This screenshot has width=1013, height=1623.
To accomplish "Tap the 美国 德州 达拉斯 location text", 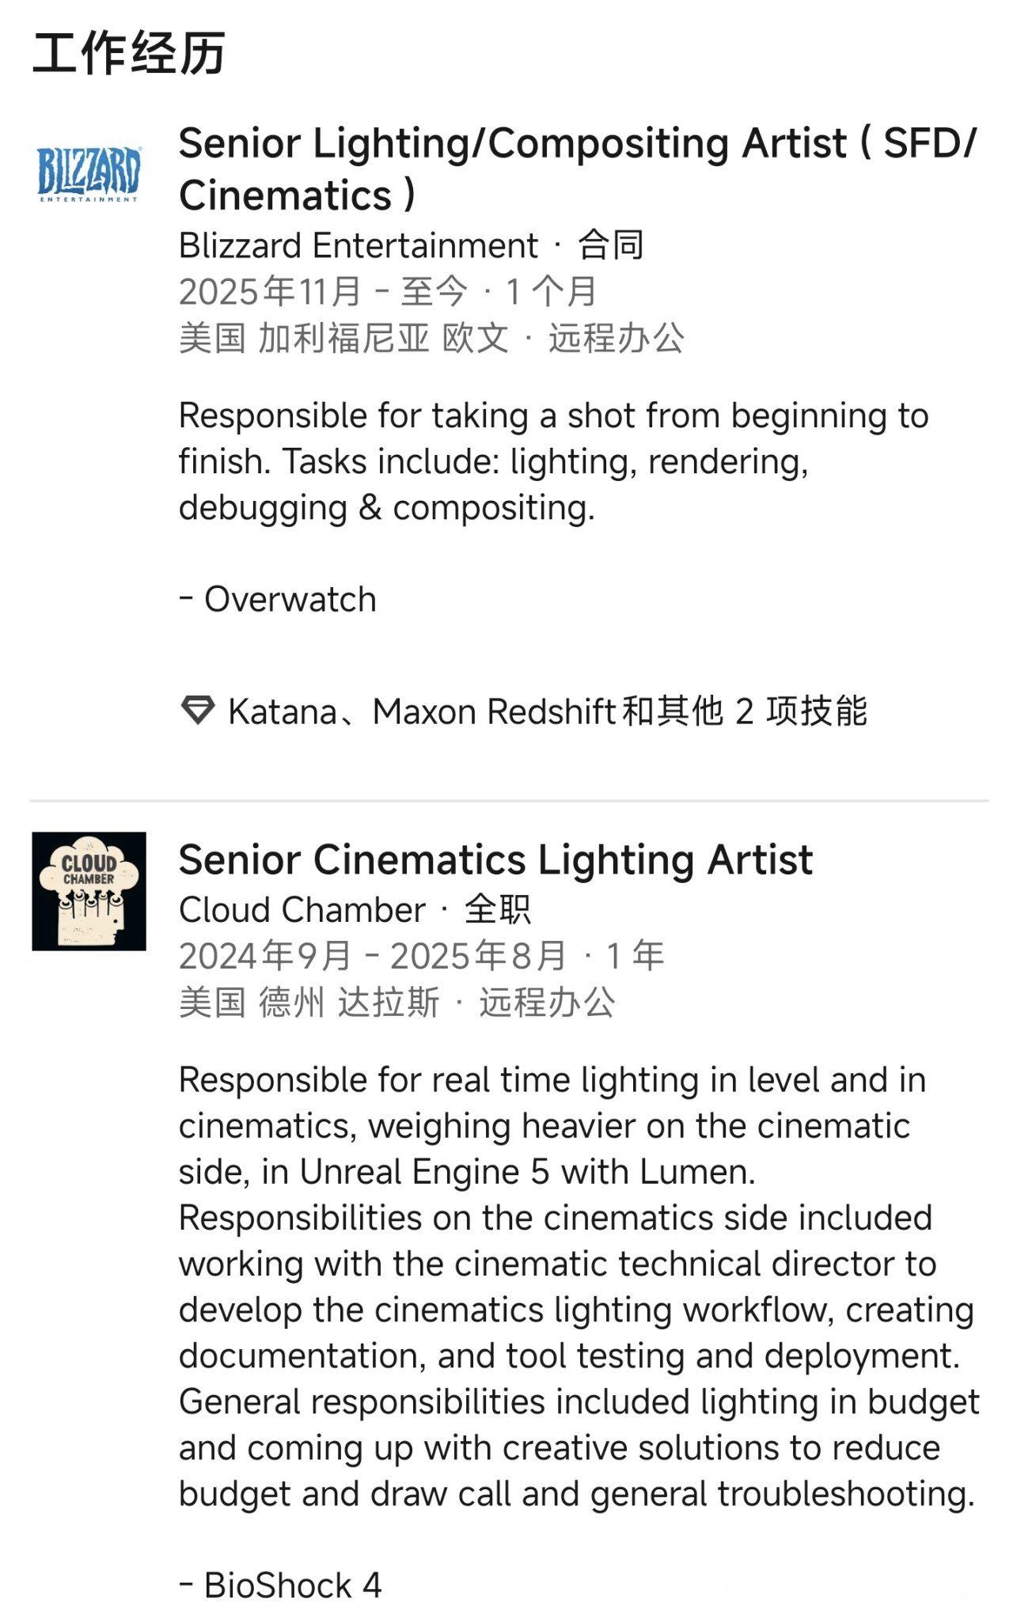I will click(309, 1003).
